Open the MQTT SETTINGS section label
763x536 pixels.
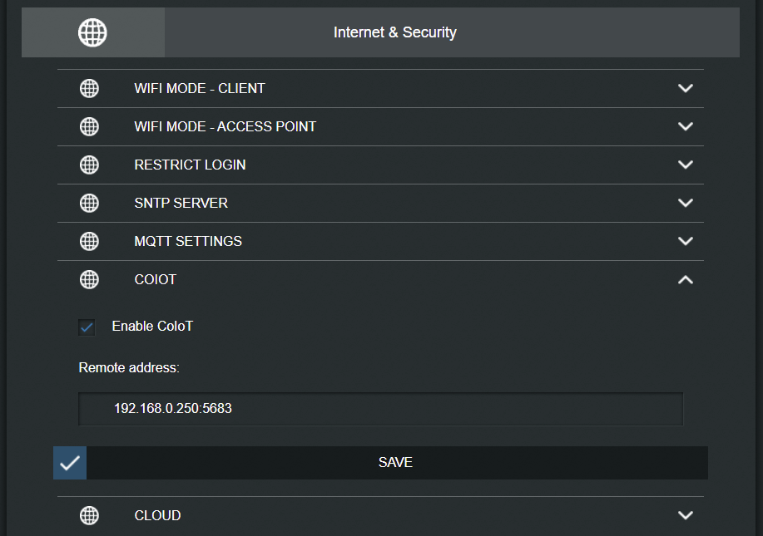coord(188,241)
